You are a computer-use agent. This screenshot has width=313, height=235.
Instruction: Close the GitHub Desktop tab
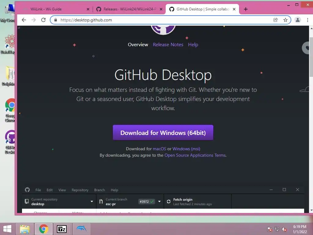(234, 9)
